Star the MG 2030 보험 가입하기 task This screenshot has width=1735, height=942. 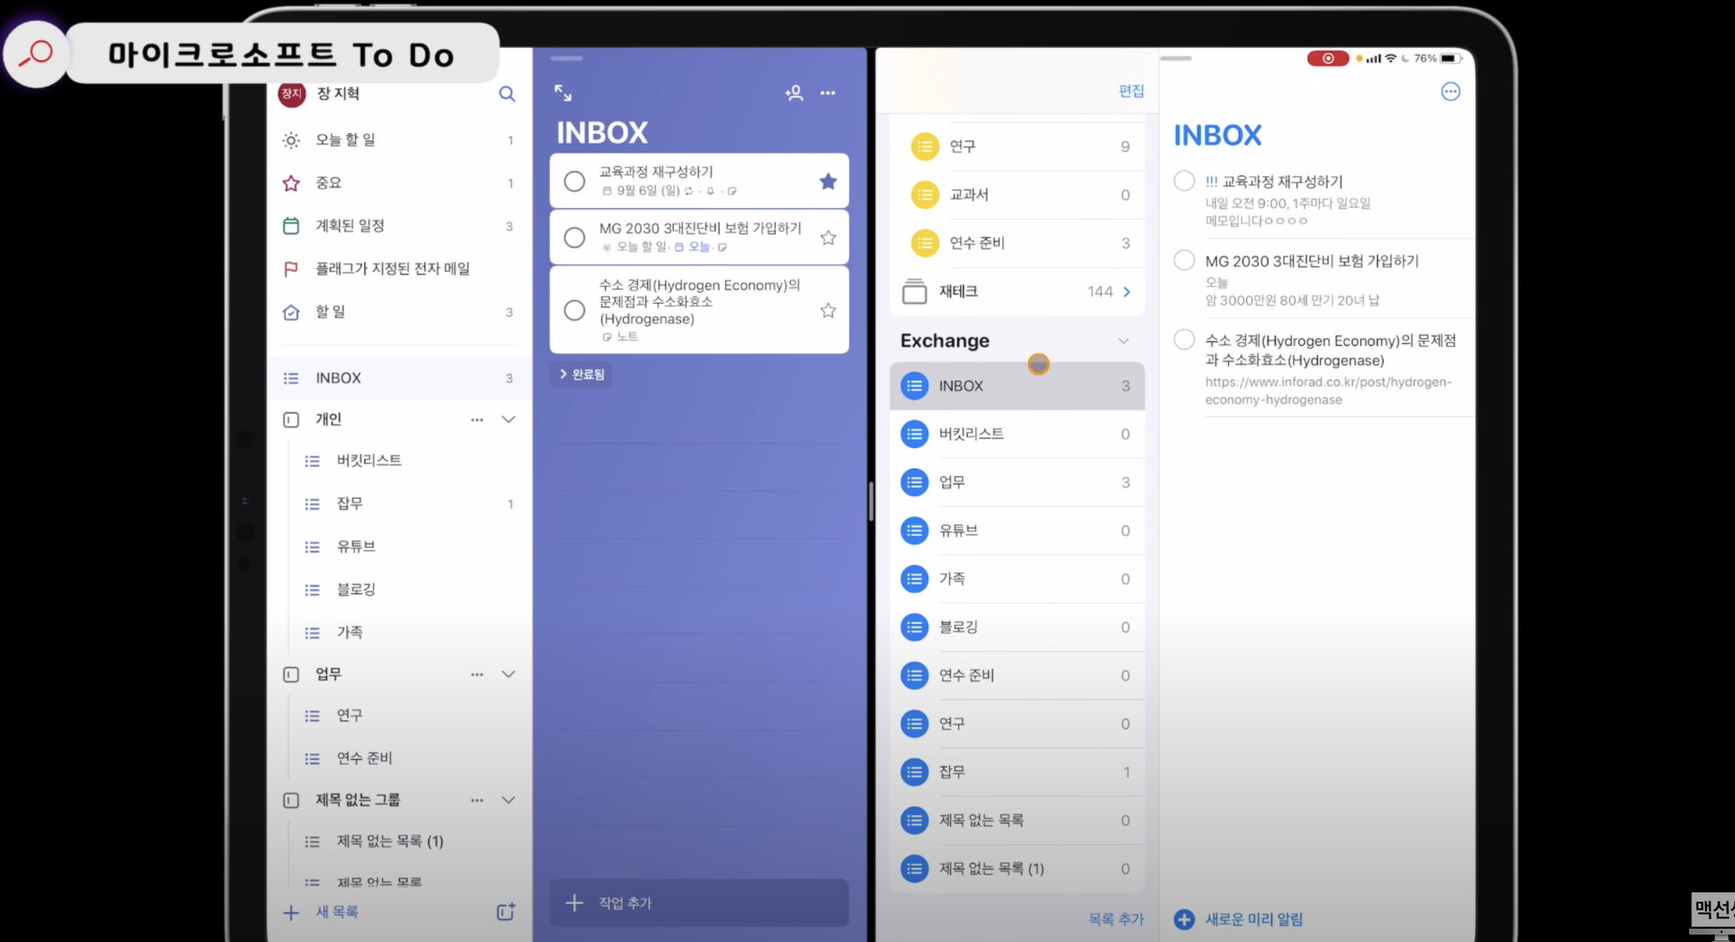pos(827,238)
